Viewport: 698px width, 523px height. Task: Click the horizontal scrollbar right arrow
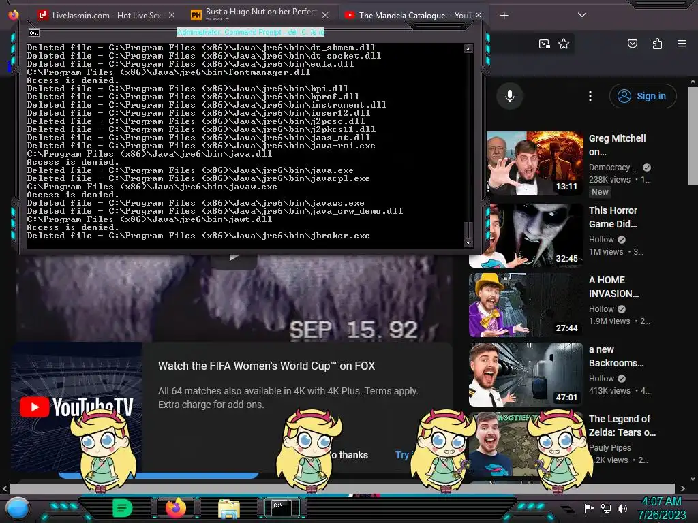tap(682, 488)
